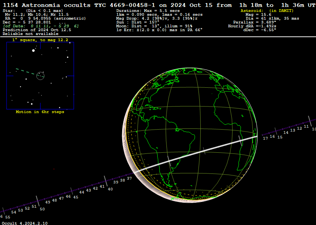
Task: Click the 'Mag Drop: 4.2 [98%]v, 3.3 [95%]r' line
Action: (157, 18)
